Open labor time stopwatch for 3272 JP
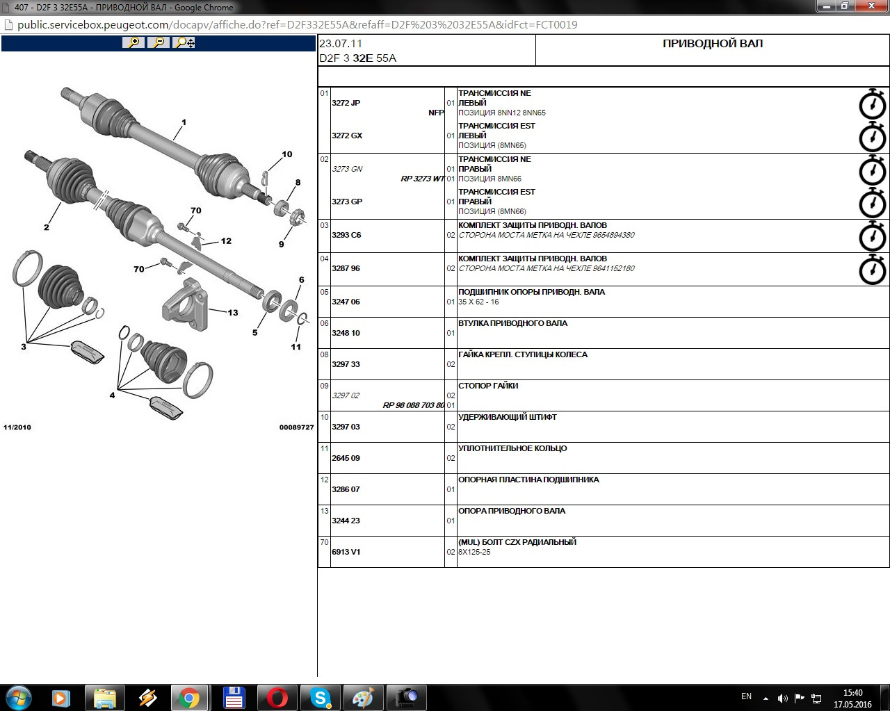 [872, 104]
